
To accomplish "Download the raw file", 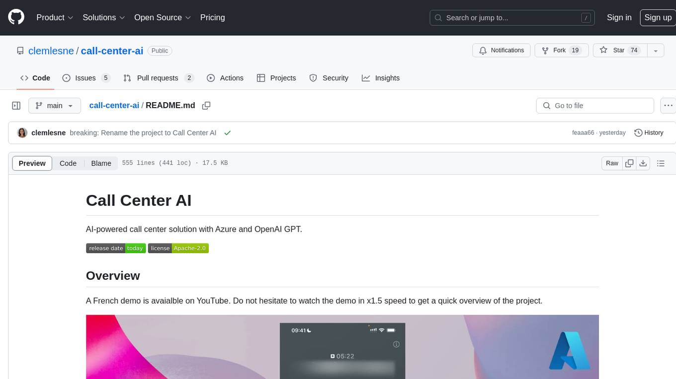I will point(643,163).
